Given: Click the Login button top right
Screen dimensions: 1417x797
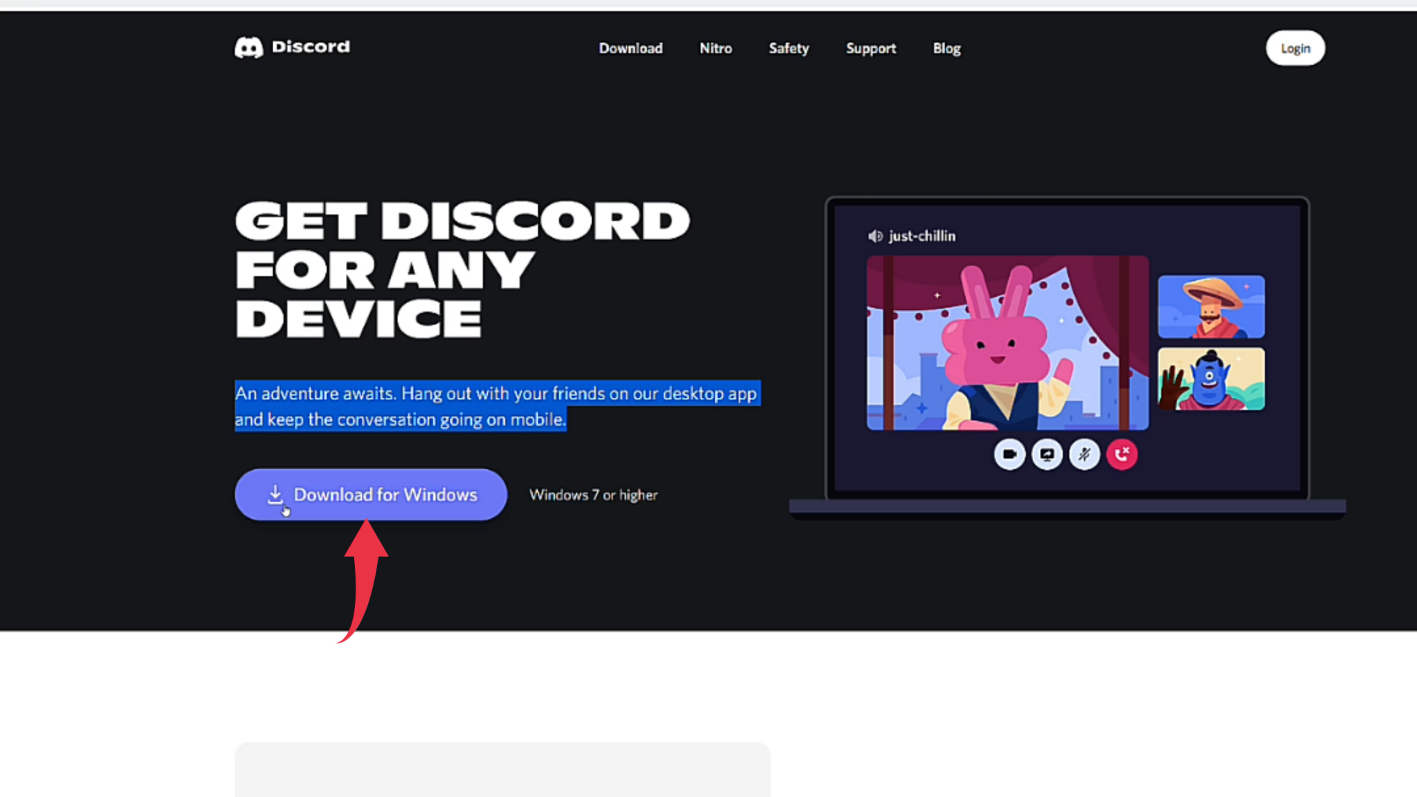Looking at the screenshot, I should click(x=1295, y=48).
